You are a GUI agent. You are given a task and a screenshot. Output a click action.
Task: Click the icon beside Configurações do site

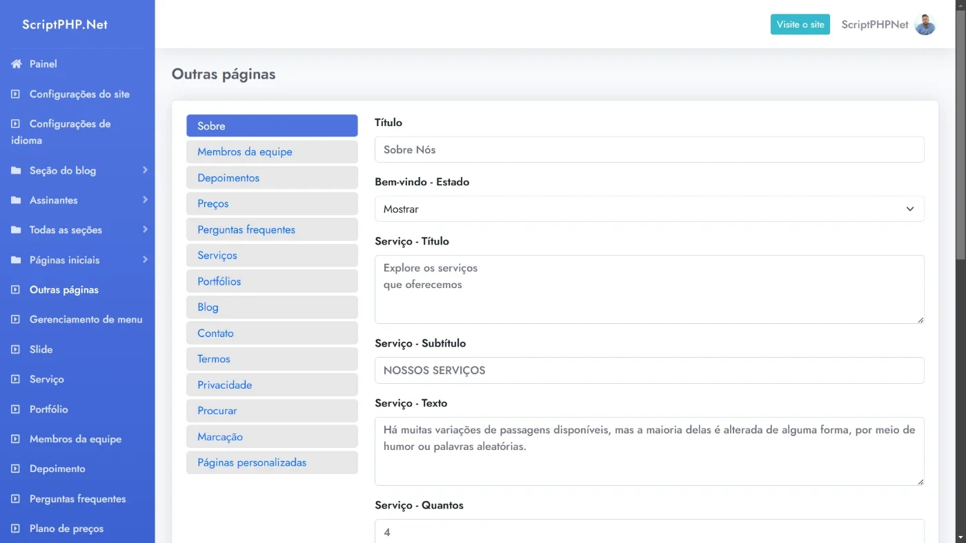click(16, 94)
